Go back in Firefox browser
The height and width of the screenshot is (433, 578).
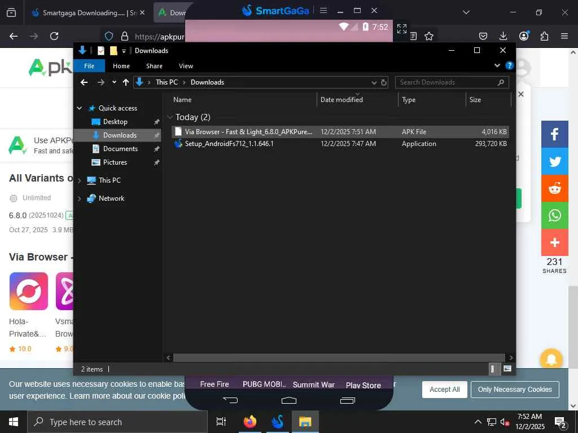coord(14,36)
